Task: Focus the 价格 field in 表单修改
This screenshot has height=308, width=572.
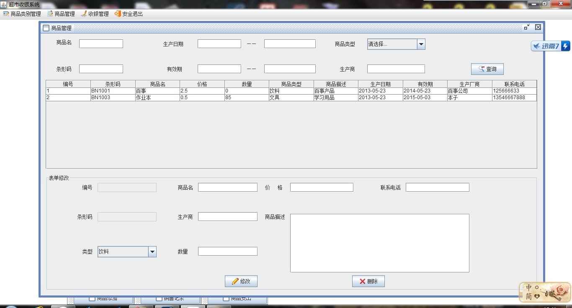Action: point(322,187)
